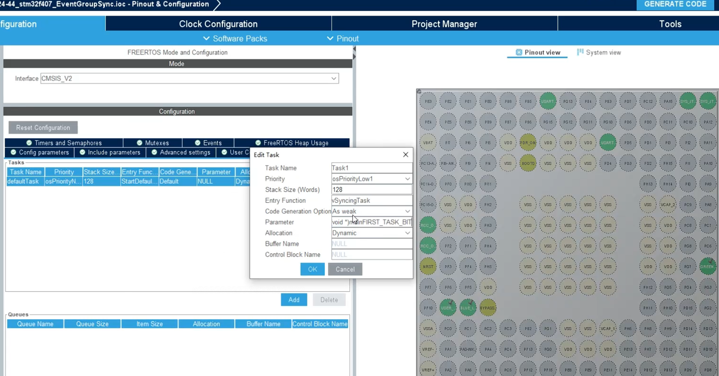Select the VBAT pin

(x=428, y=143)
